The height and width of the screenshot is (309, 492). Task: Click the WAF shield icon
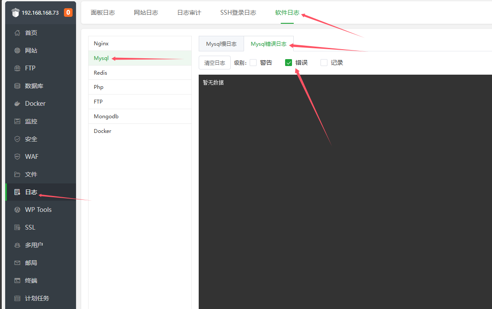(17, 156)
